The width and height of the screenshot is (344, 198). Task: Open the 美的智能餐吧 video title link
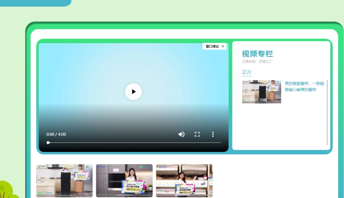(x=304, y=87)
